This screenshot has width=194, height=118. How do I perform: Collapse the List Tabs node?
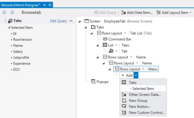tap(98, 46)
